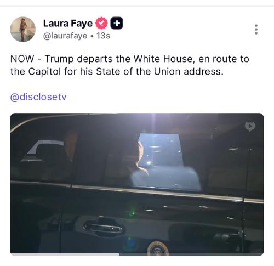Click the 13s post timestamp
Screen dimensions: 274x266
pyautogui.click(x=104, y=36)
